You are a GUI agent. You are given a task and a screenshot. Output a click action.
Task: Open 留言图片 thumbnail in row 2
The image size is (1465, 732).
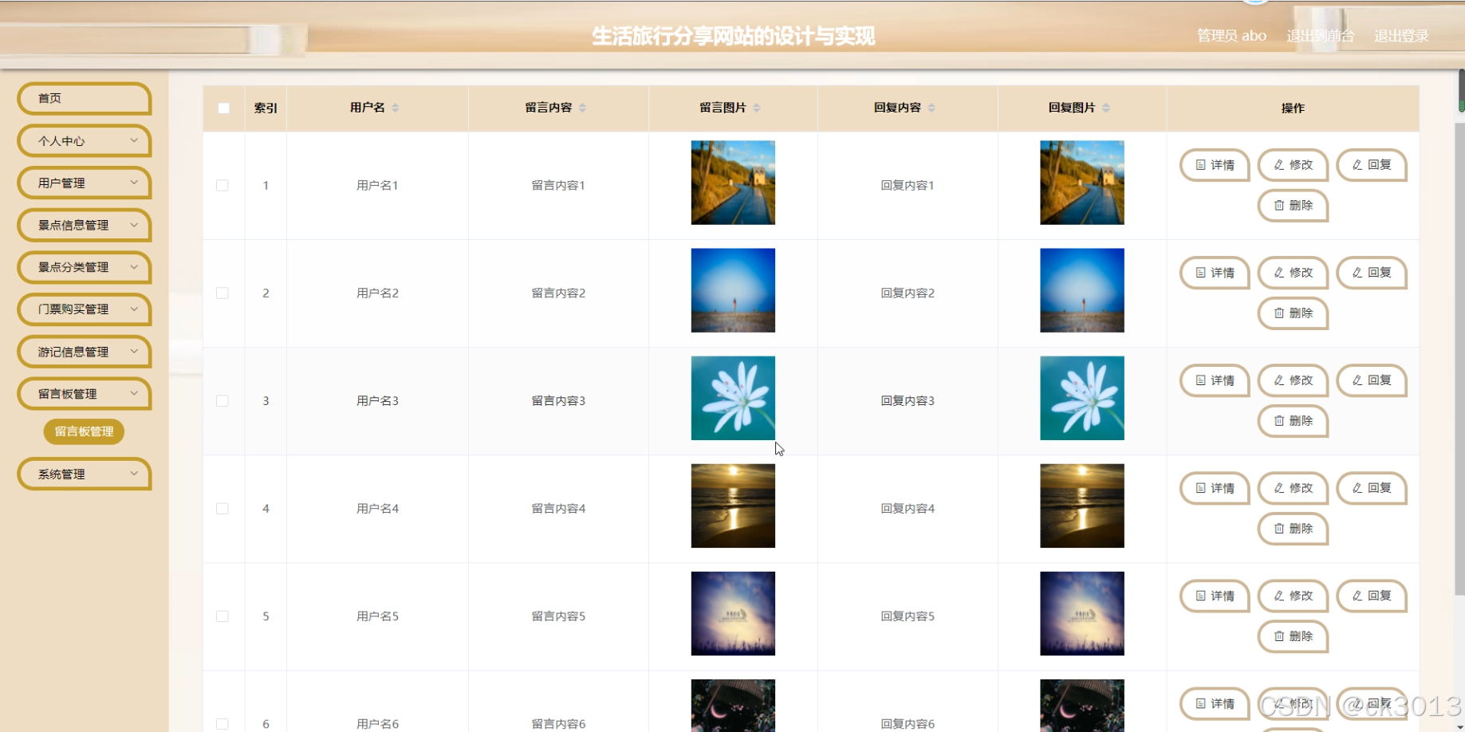[x=733, y=290]
